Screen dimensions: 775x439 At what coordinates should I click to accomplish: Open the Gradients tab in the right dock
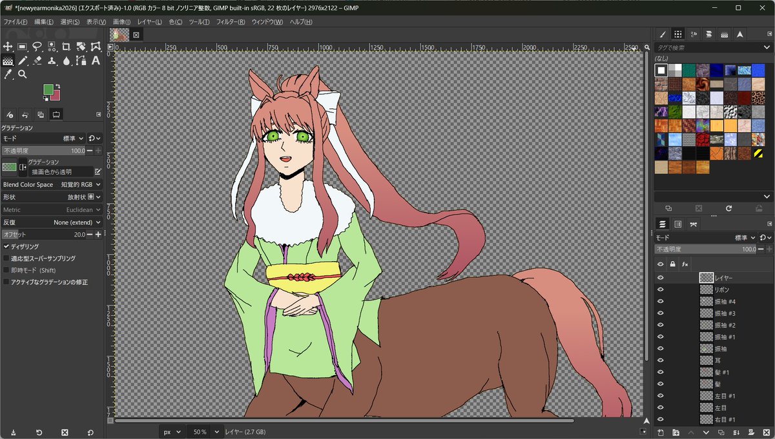(724, 34)
